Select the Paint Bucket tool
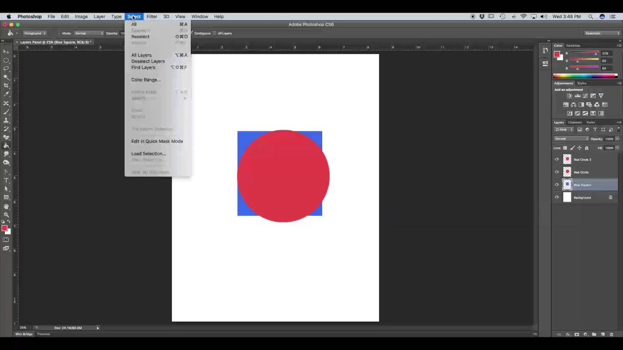Screen dimensions: 623x350 pyautogui.click(x=6, y=146)
